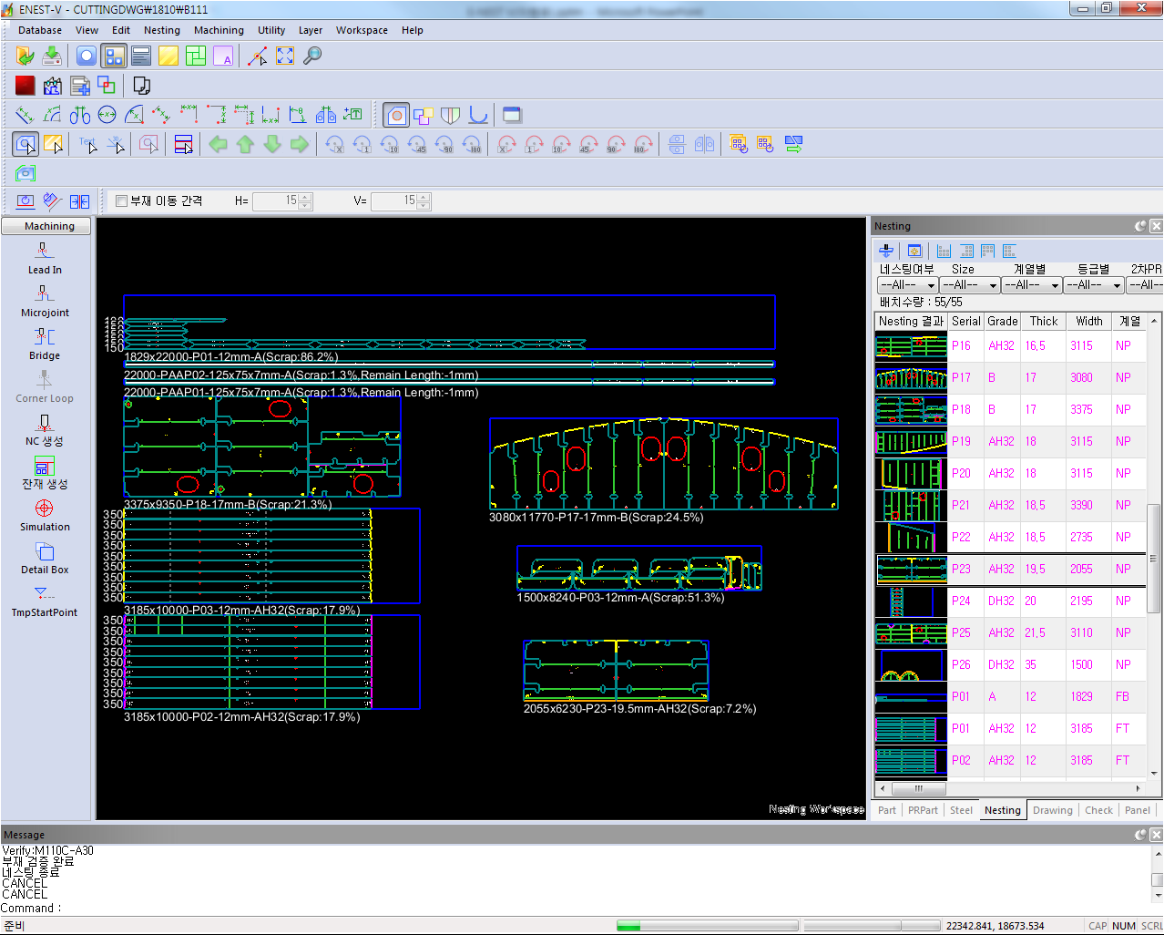Image resolution: width=1164 pixels, height=935 pixels.
Task: Select the TmpStartPoint tool
Action: tap(45, 601)
